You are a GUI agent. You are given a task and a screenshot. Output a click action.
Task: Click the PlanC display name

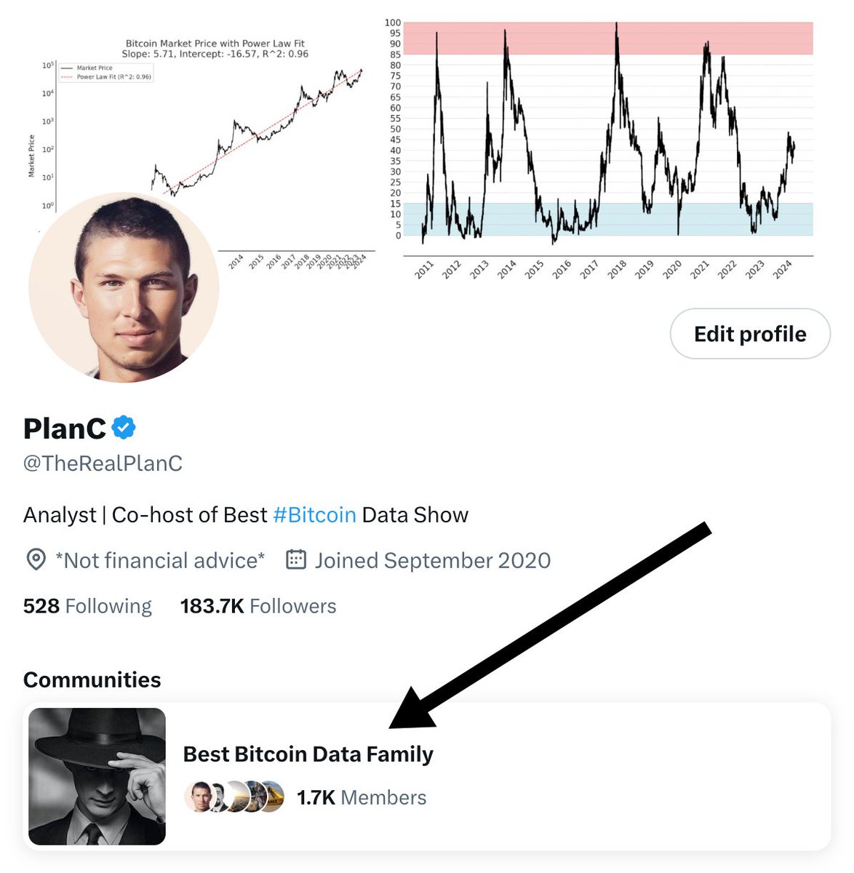tap(65, 428)
